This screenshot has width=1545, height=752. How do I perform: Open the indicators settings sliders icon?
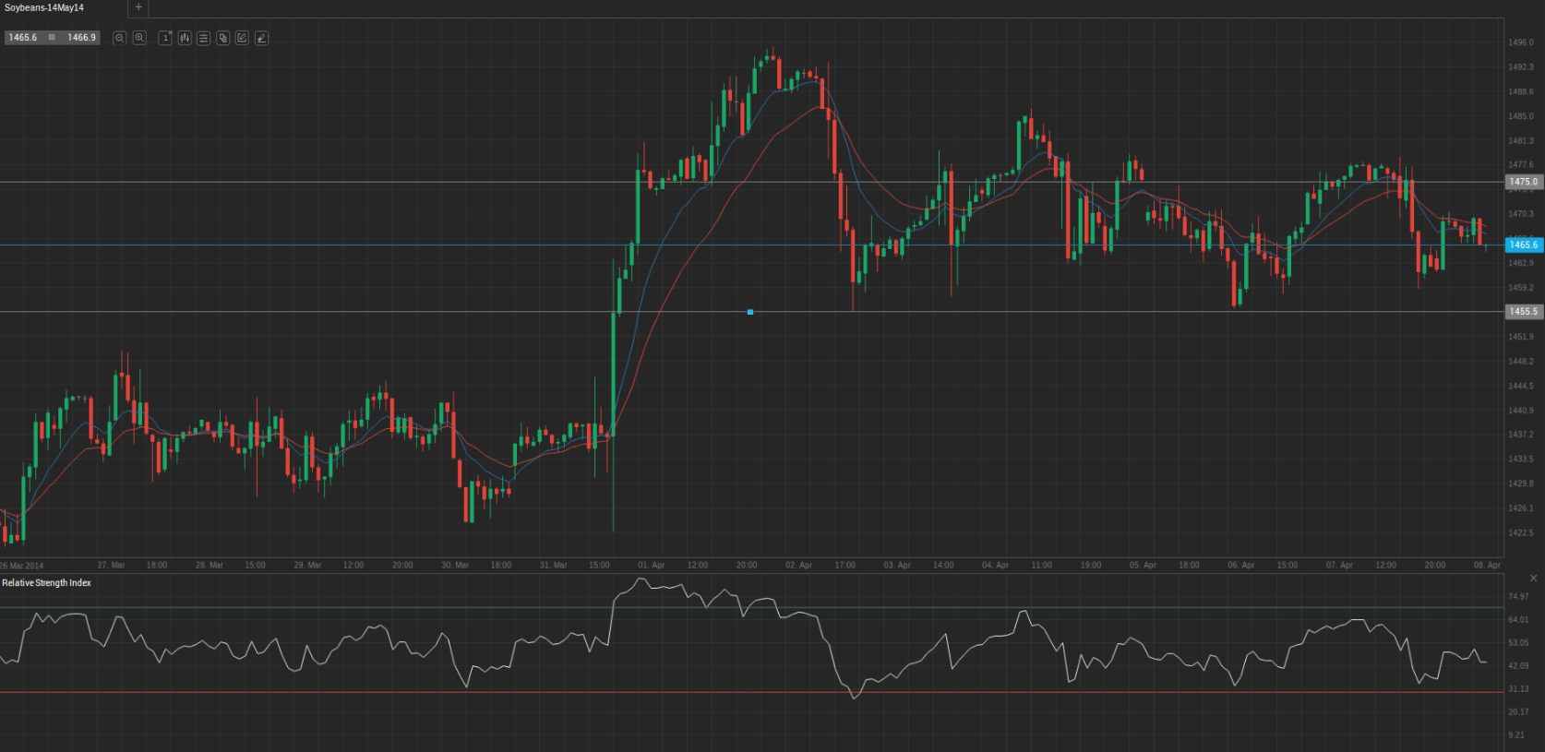tap(204, 38)
